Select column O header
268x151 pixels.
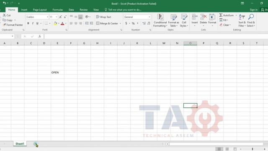click(190, 43)
